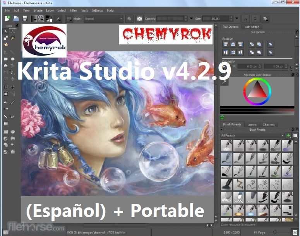
Task: Select the Rectangular Selection tool
Action: pyautogui.click(x=6, y=132)
